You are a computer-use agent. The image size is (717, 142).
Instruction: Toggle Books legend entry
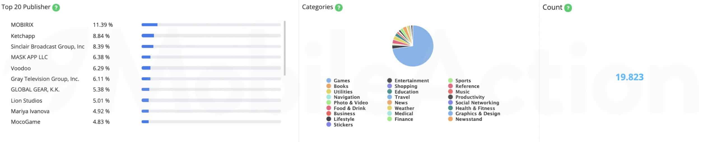pyautogui.click(x=337, y=86)
